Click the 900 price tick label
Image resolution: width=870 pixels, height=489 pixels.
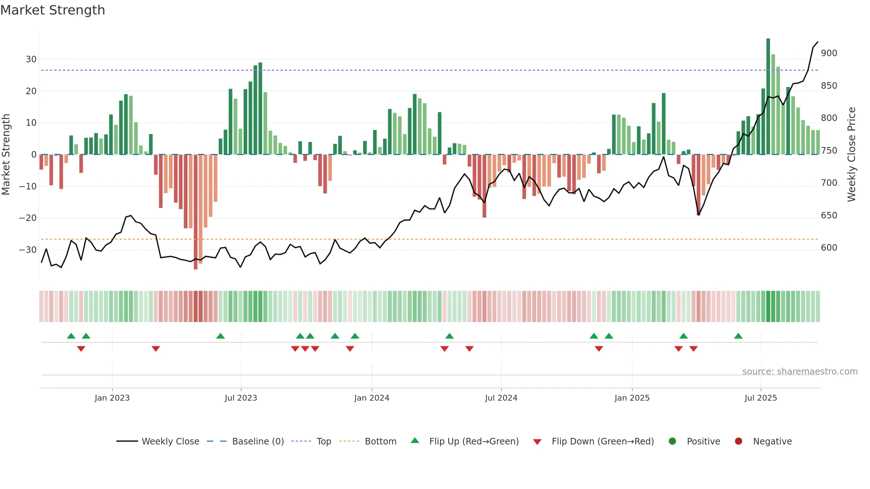829,53
